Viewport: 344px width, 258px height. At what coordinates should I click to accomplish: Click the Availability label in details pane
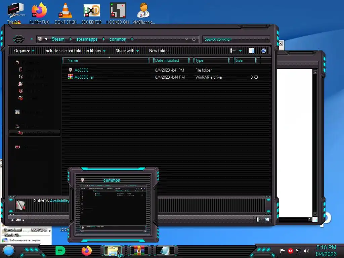click(59, 201)
